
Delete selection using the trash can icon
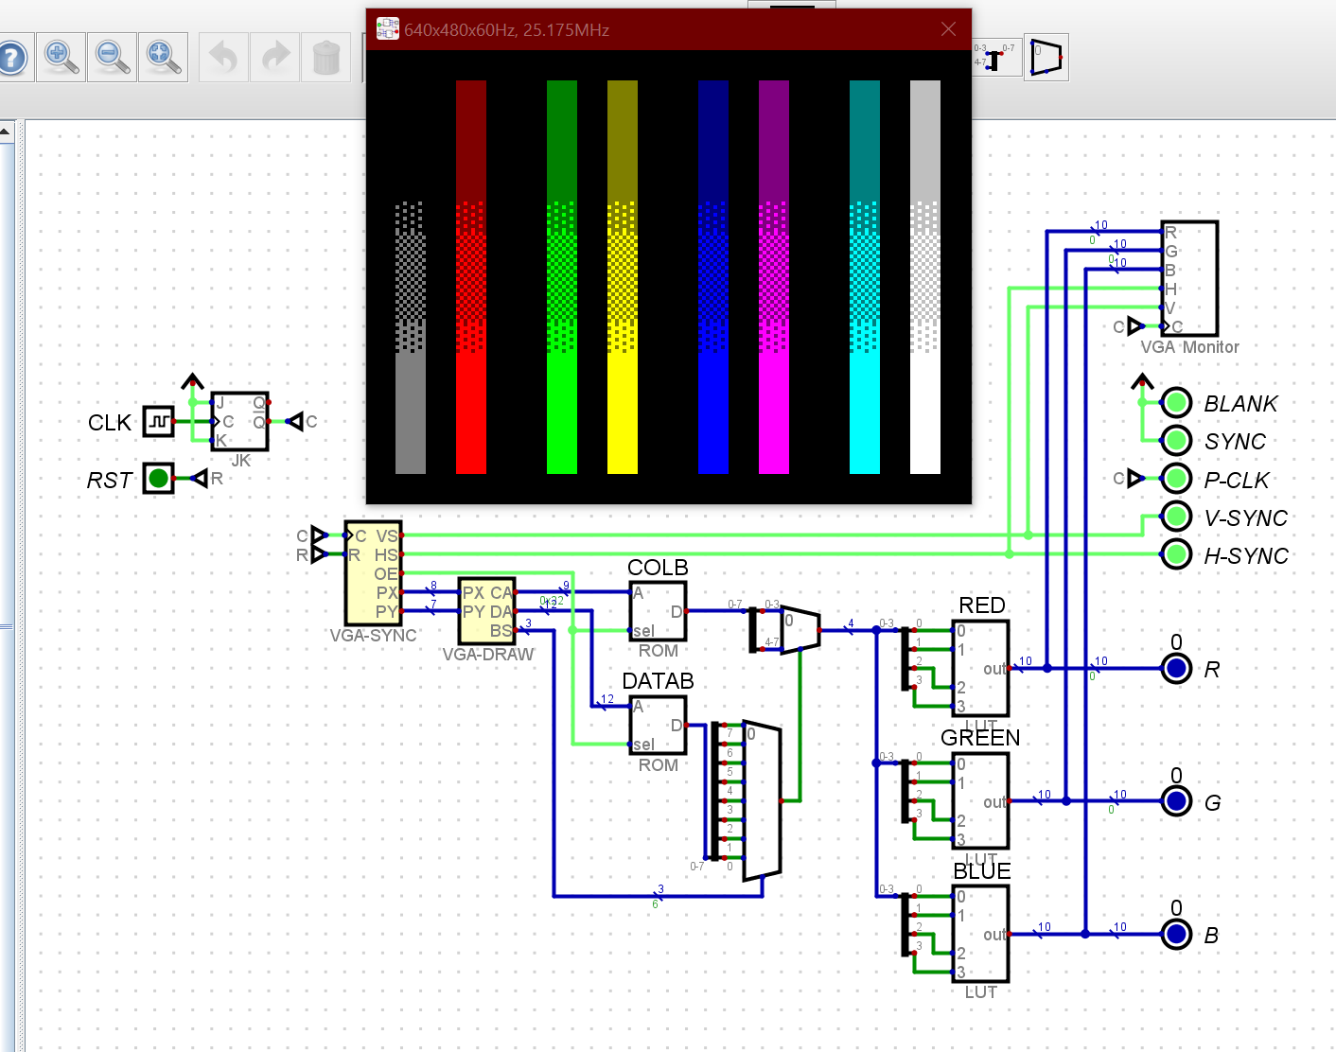[x=326, y=58]
